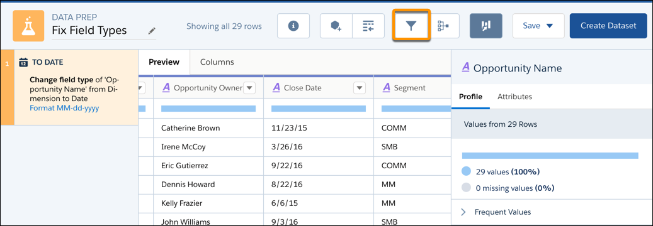Click the Fix Field Types recipe name
The image size is (653, 226).
click(x=89, y=30)
